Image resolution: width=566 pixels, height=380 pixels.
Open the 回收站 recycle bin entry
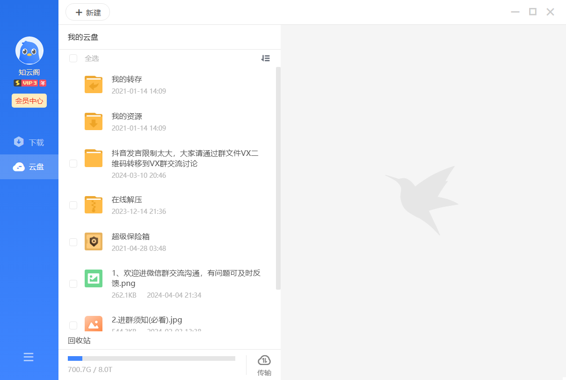79,340
